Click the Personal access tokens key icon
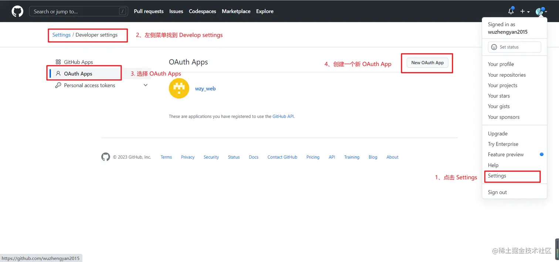The image size is (559, 262). (58, 85)
